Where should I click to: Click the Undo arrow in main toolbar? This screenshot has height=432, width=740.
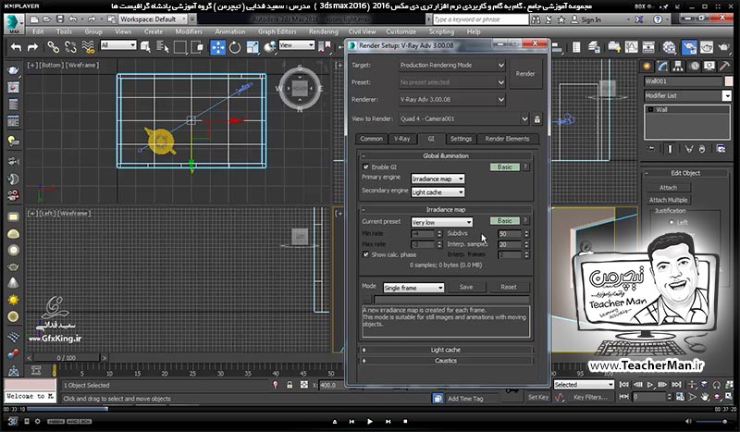pyautogui.click(x=16, y=47)
